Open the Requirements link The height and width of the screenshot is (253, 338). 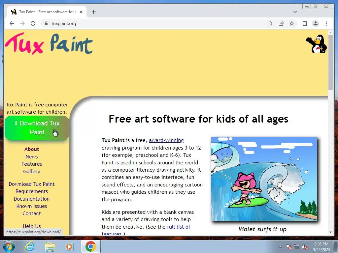[32, 191]
